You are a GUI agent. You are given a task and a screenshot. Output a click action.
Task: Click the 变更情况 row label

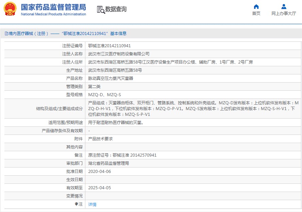(x=74, y=196)
